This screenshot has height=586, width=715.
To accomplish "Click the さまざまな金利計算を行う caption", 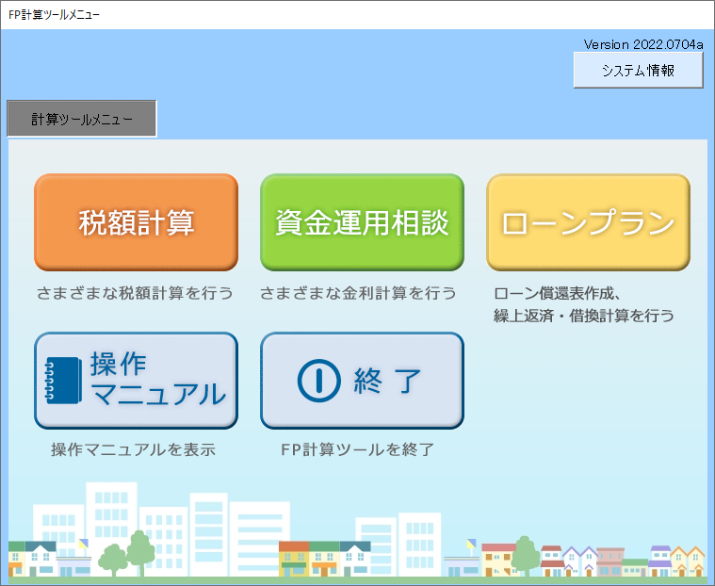I will click(x=358, y=293).
